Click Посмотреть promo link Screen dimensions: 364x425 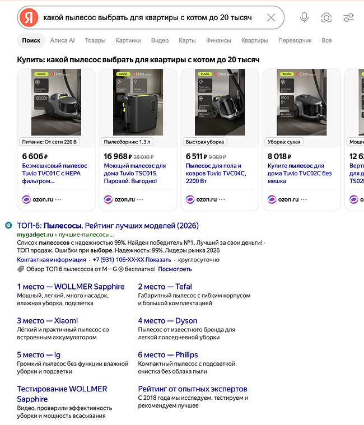click(175, 269)
